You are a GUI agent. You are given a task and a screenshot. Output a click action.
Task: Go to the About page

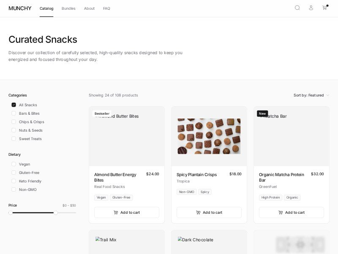pos(89,8)
